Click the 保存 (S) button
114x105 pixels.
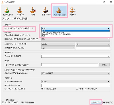pos(96,102)
